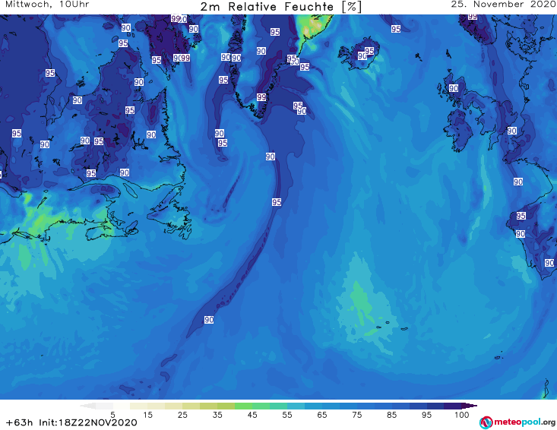The height and width of the screenshot is (430, 557).
Task: Click the meteopool.org logo icon
Action: 486,422
